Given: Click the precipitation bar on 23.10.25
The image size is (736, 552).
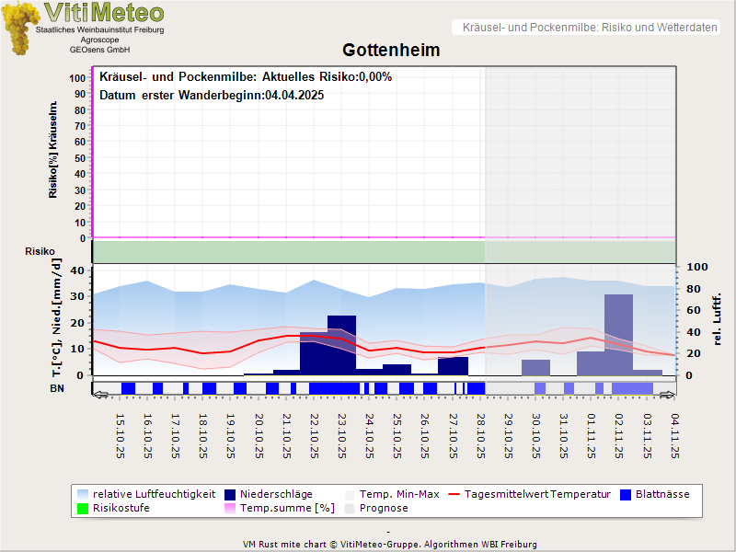Looking at the screenshot, I should click(x=341, y=343).
